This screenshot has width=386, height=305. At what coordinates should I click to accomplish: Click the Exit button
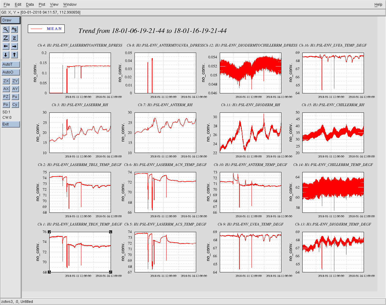point(11,124)
